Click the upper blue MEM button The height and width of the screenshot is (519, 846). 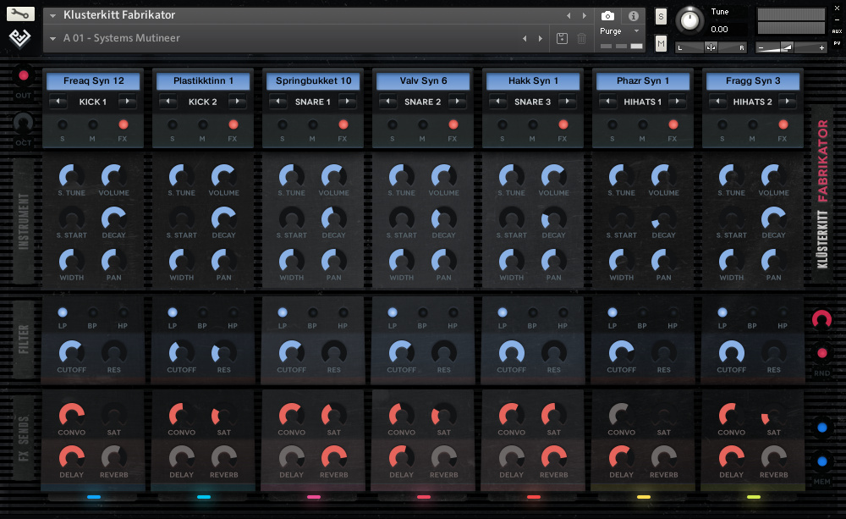tap(821, 428)
